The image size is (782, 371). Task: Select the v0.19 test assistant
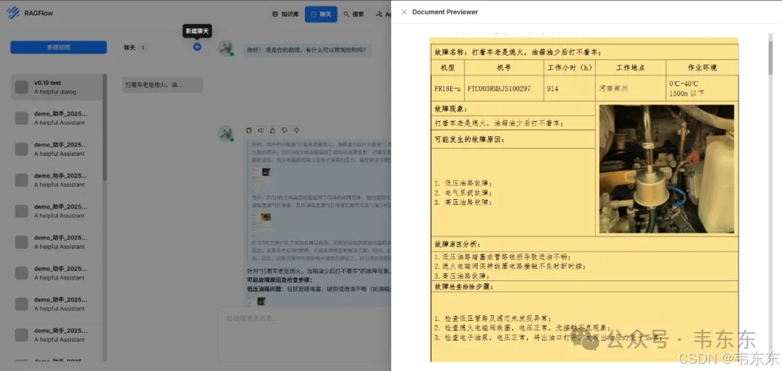(x=56, y=88)
